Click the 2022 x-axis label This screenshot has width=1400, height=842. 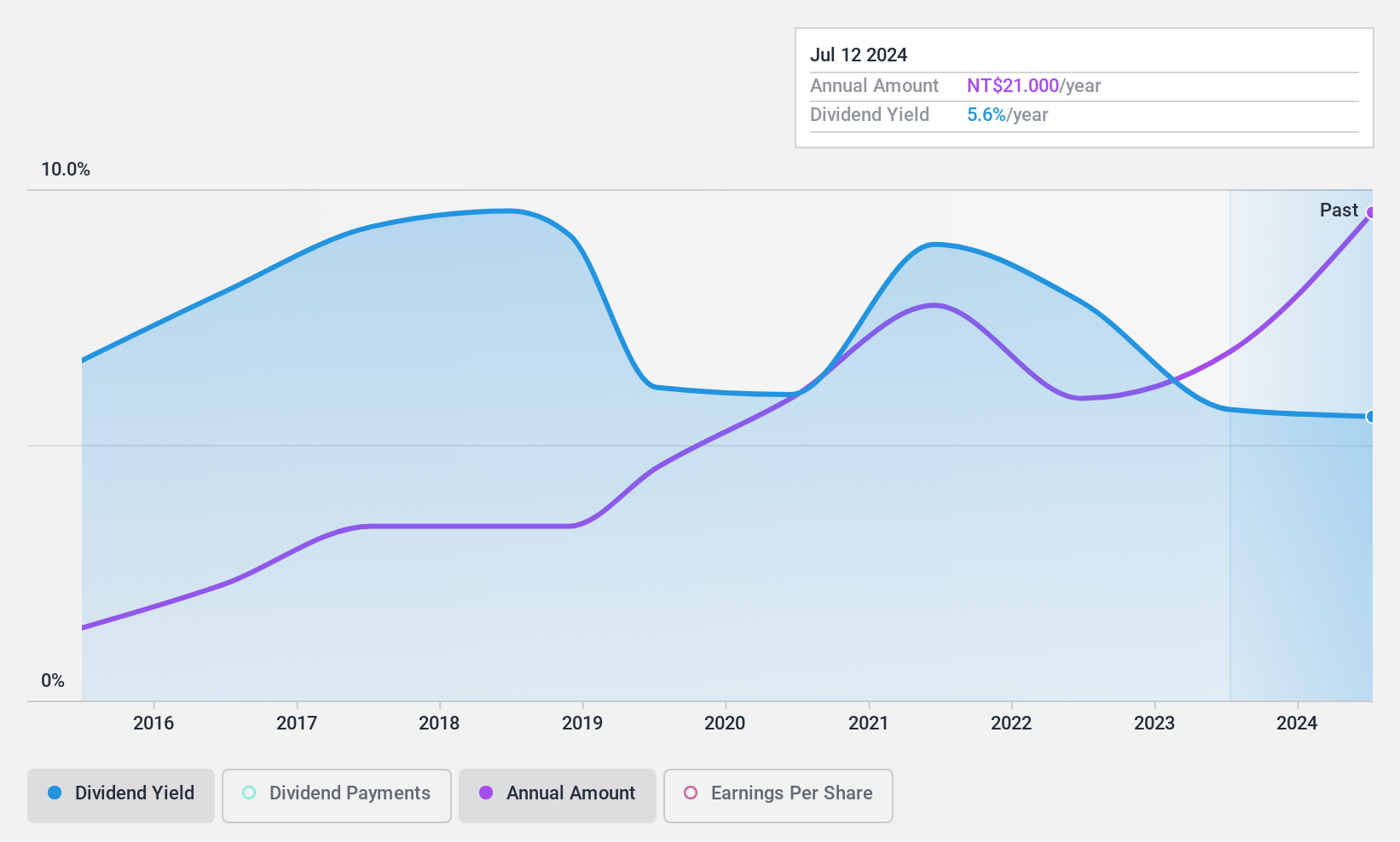[x=1011, y=724]
